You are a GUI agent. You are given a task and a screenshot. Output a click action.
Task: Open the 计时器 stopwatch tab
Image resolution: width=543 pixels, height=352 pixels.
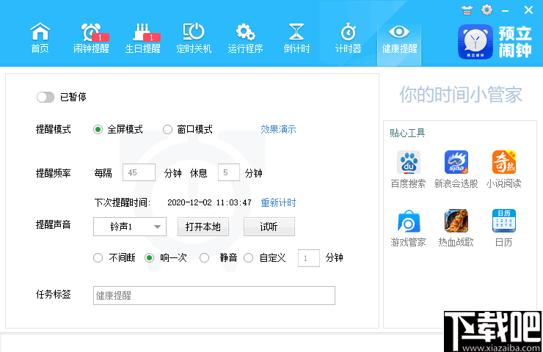[348, 38]
